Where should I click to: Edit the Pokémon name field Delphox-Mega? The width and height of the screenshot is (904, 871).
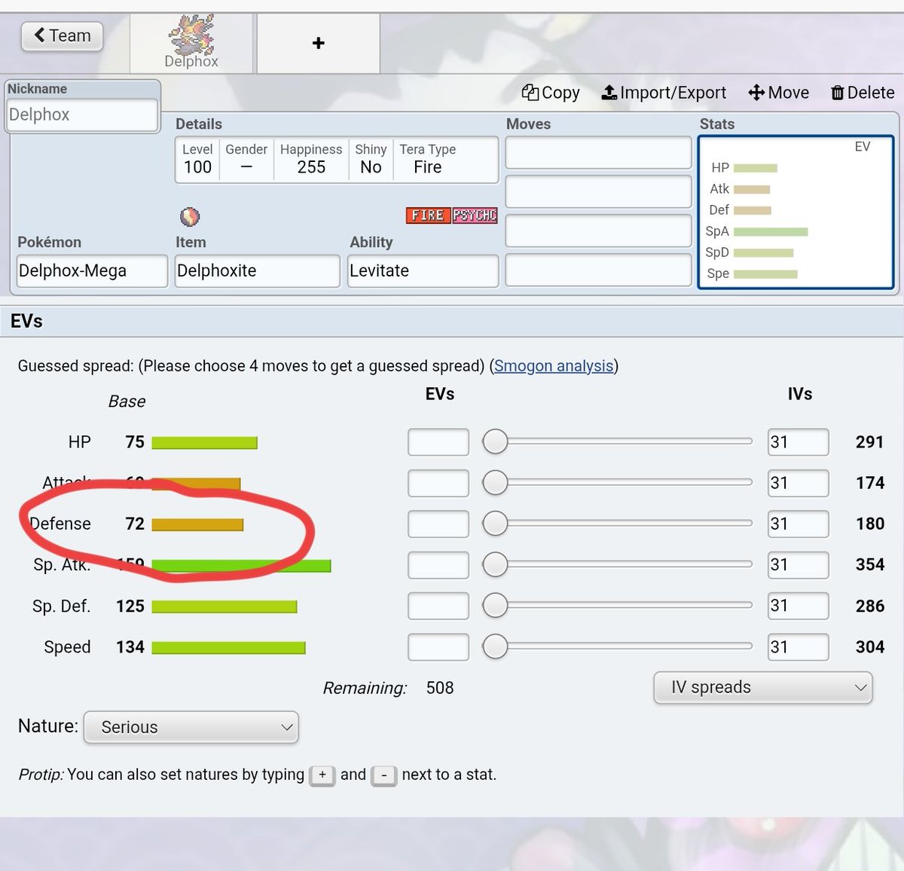[x=92, y=270]
